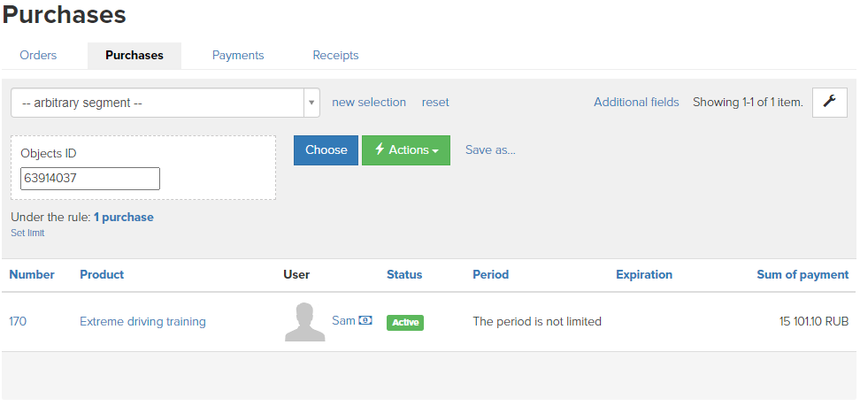
Task: Open Additional fields link
Action: click(x=636, y=102)
